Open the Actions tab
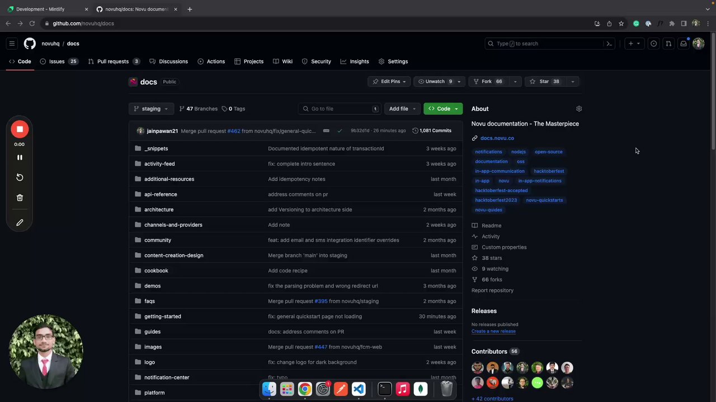This screenshot has height=402, width=716. [x=211, y=61]
